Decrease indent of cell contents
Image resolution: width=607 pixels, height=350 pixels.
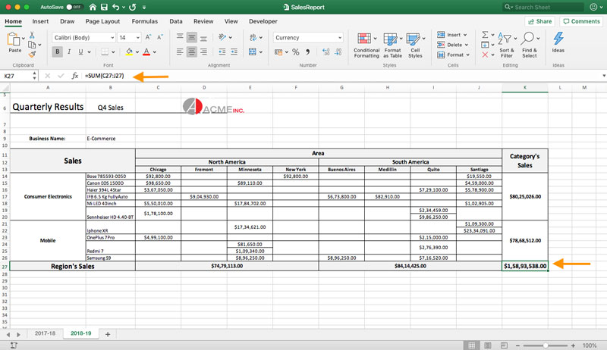tap(222, 52)
